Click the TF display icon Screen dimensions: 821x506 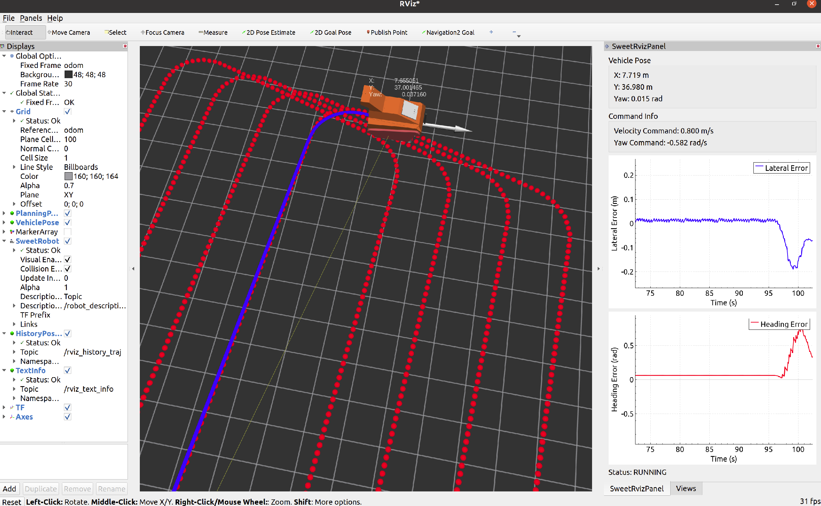pos(12,407)
